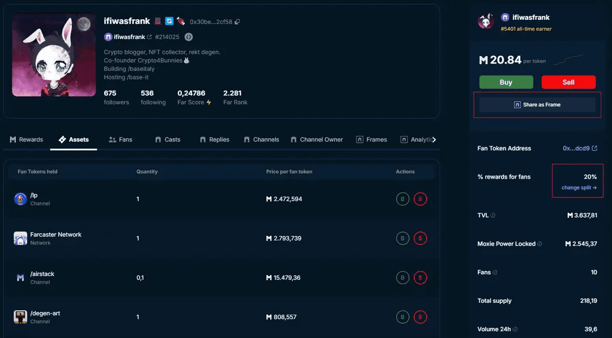Open the ifiwasfrank Farcaster profile link

pos(130,37)
